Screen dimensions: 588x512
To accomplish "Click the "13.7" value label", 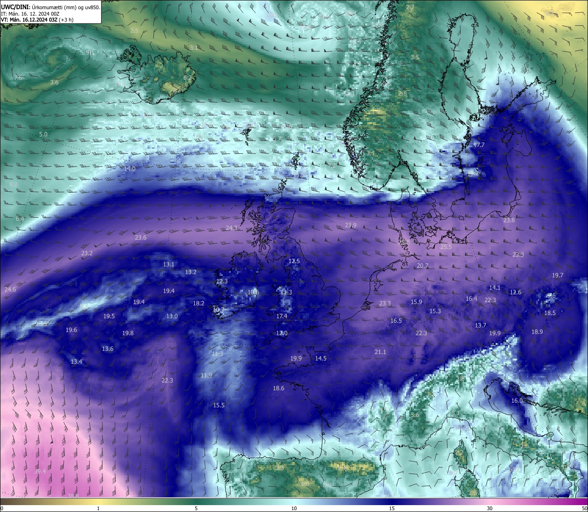I will [481, 325].
